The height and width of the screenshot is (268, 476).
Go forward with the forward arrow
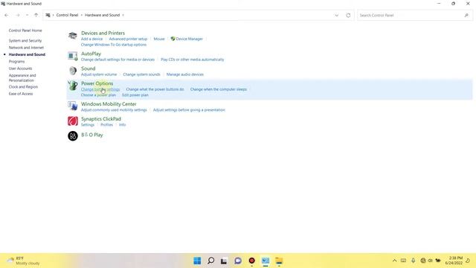(18, 15)
